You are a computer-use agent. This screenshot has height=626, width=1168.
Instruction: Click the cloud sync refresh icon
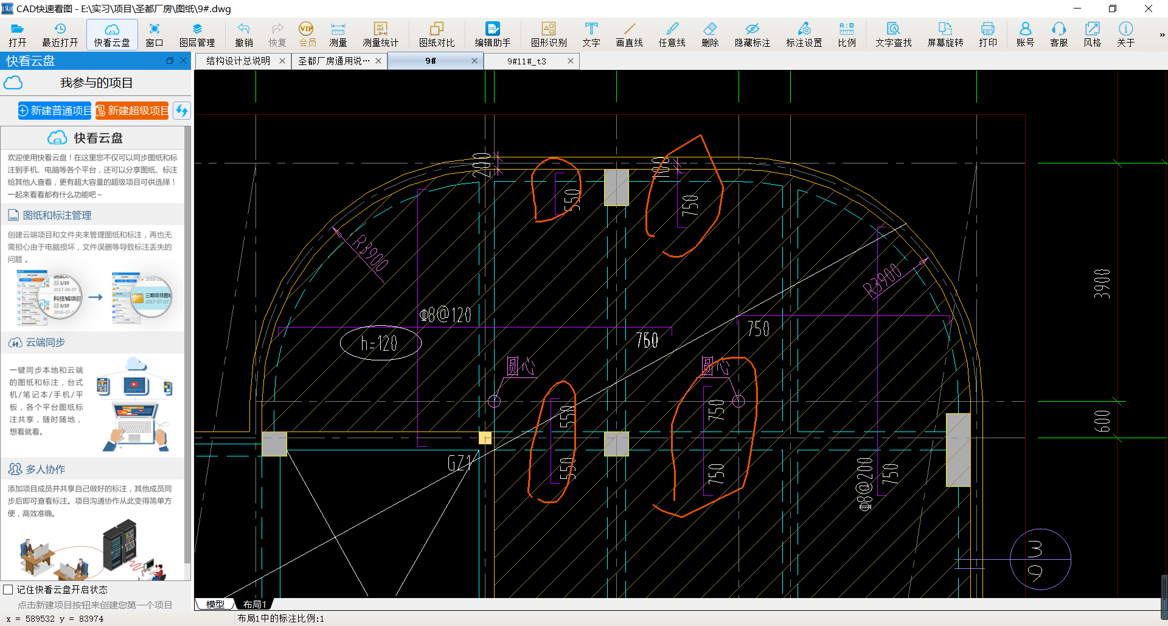coord(181,111)
